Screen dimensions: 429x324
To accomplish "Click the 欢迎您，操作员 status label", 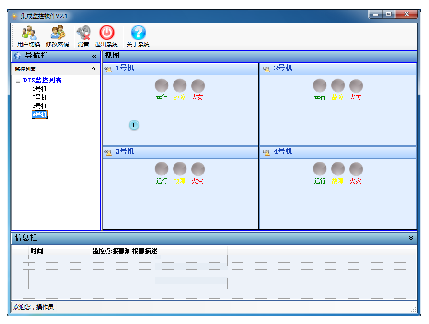I will tap(34, 307).
